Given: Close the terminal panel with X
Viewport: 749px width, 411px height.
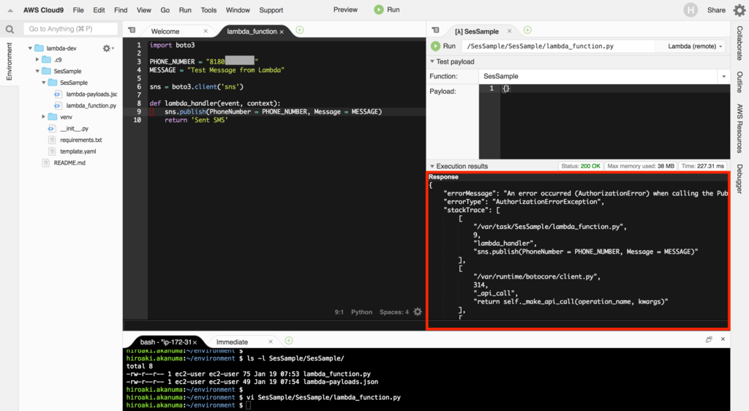Looking at the screenshot, I should click(x=723, y=339).
